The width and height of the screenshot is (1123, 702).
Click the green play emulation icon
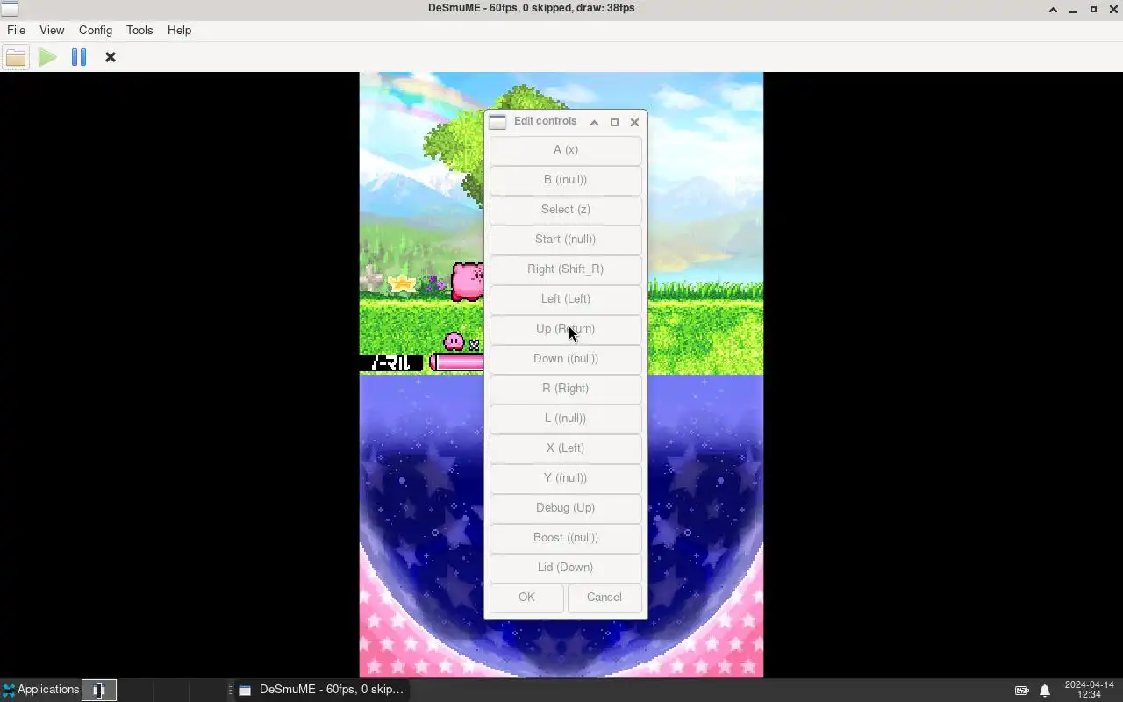(x=47, y=57)
